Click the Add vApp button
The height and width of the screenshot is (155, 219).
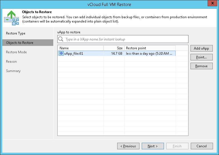201,48
